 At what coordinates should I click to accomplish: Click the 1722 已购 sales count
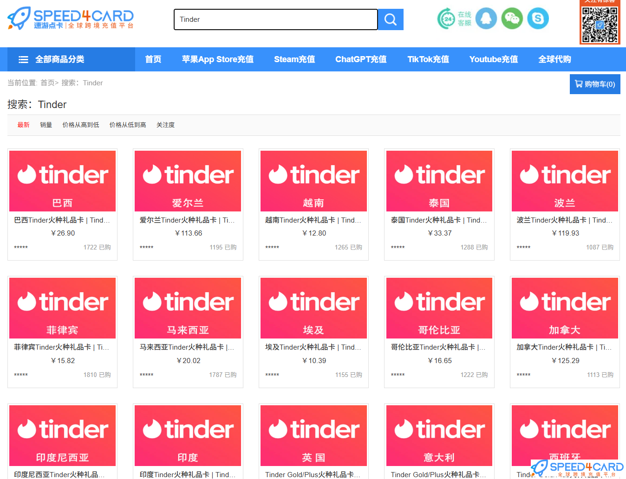coord(97,247)
